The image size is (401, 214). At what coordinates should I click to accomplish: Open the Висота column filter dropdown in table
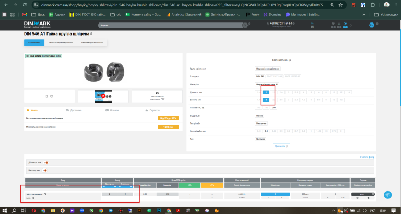[x=125, y=187]
